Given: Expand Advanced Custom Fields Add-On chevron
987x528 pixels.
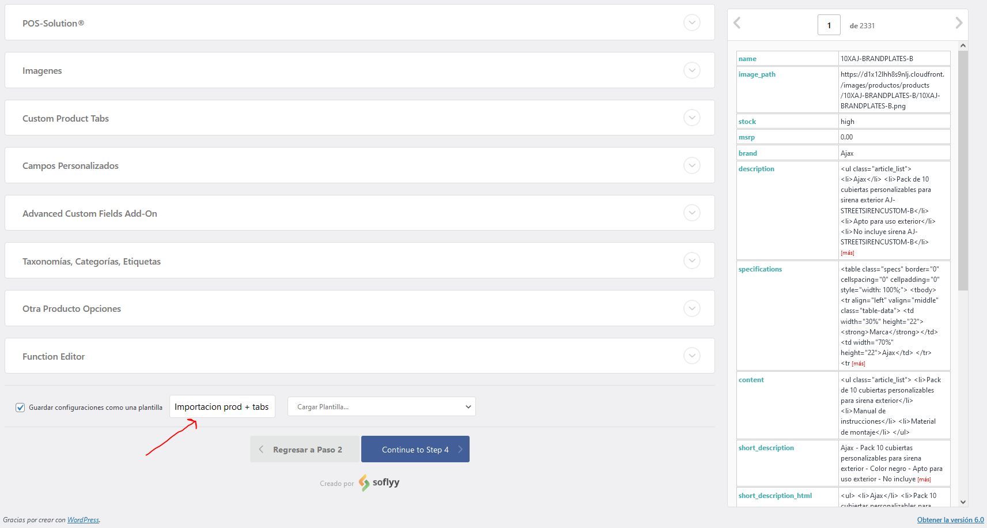Looking at the screenshot, I should pyautogui.click(x=691, y=213).
